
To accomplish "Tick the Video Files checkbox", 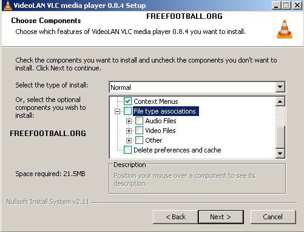I will (139, 131).
